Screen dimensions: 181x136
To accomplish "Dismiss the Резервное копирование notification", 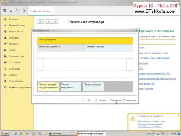I will point(178,116).
